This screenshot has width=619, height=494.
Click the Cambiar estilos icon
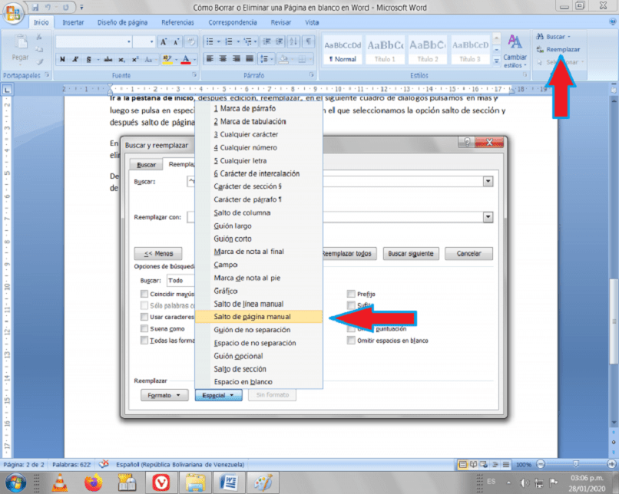pyautogui.click(x=515, y=41)
